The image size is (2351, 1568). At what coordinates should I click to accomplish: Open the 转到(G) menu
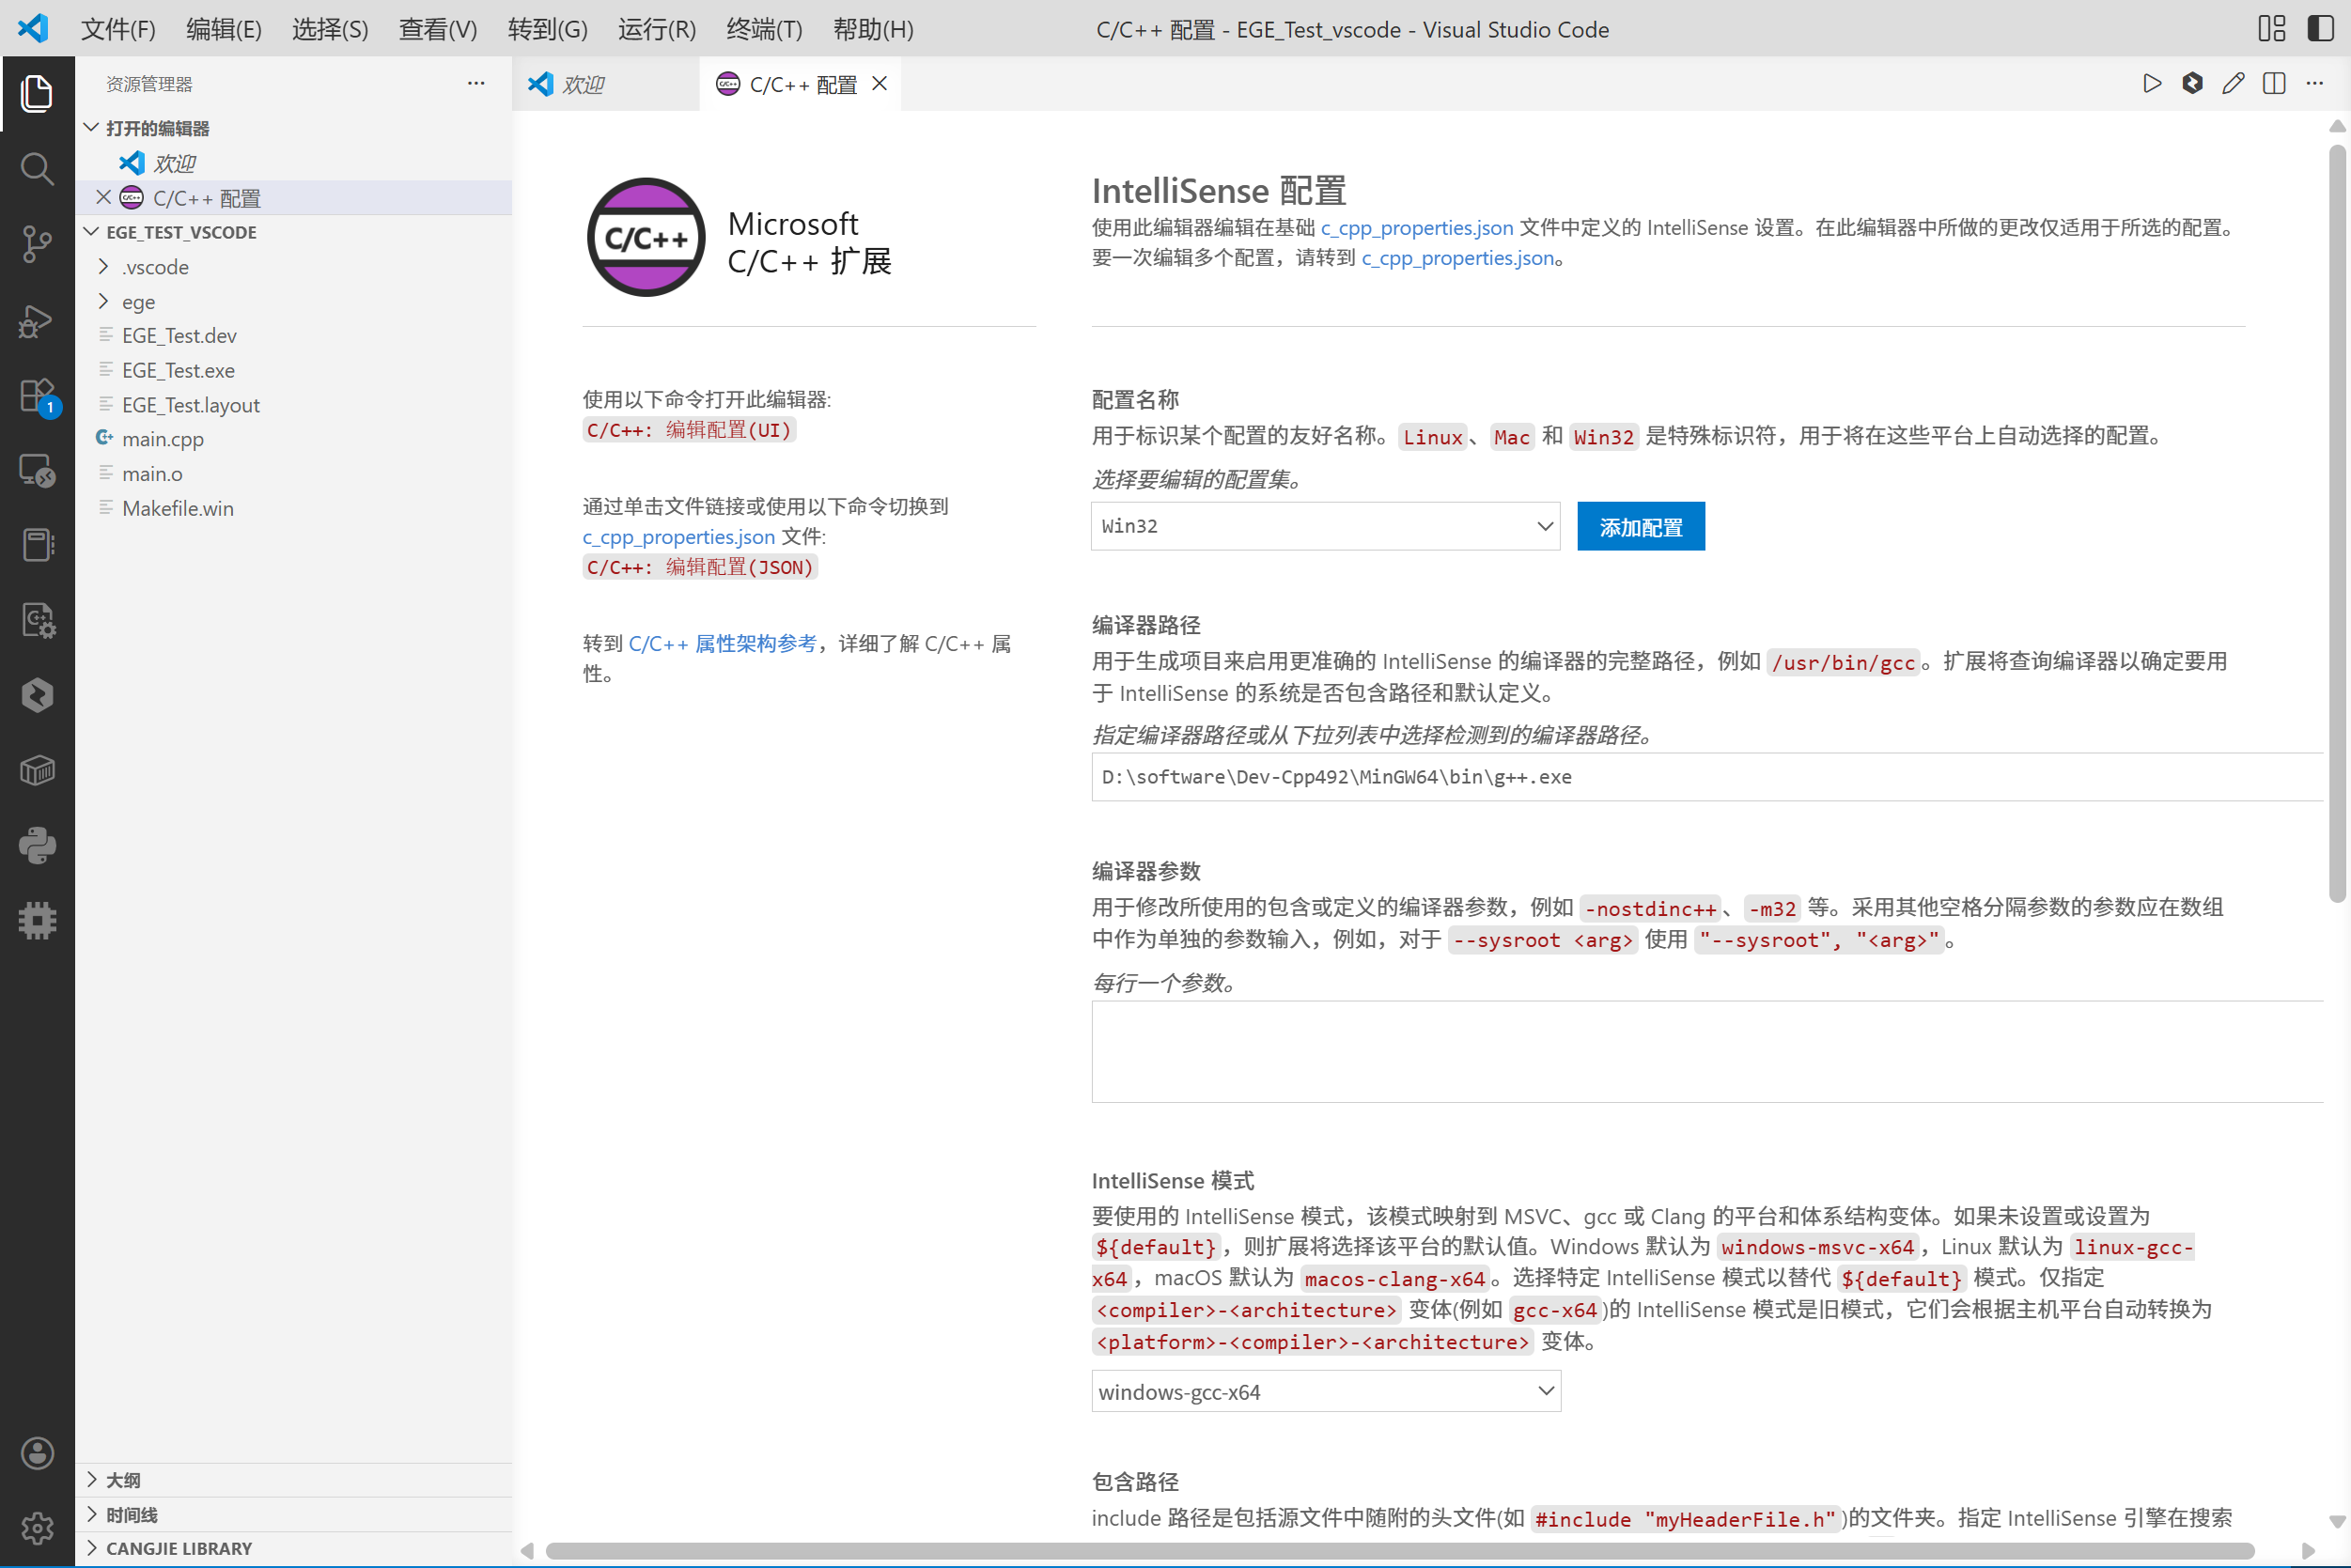(547, 29)
